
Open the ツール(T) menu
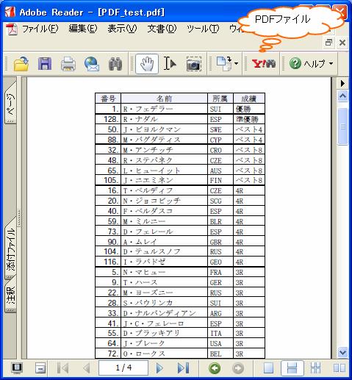pyautogui.click(x=203, y=29)
